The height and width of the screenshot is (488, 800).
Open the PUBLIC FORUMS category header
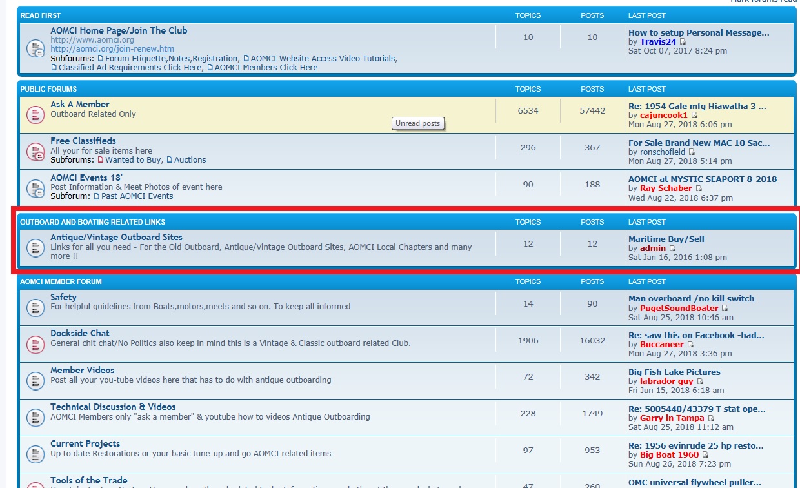pyautogui.click(x=48, y=89)
